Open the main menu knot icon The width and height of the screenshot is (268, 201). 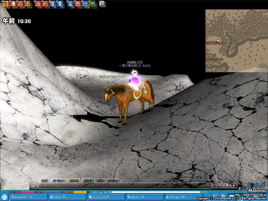(4, 197)
